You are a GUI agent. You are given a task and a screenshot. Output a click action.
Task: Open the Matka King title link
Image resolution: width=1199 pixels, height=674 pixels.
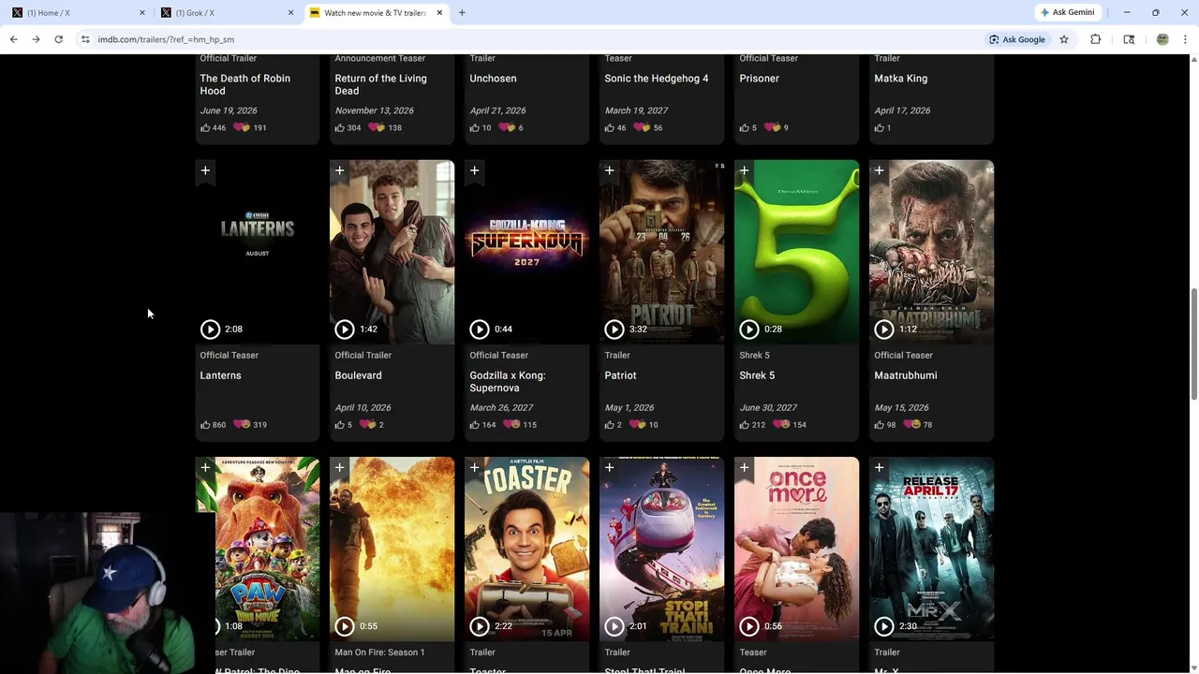click(x=900, y=79)
